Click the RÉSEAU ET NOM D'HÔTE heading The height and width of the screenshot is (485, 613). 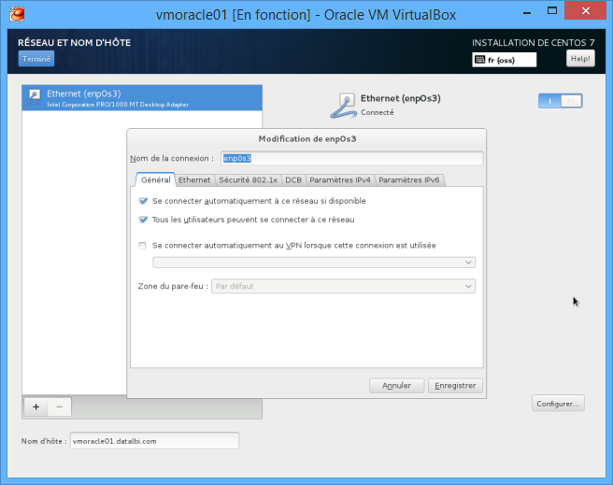click(74, 43)
